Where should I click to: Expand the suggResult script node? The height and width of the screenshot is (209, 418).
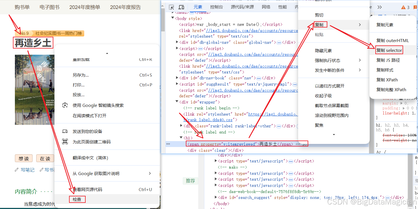click(x=177, y=84)
